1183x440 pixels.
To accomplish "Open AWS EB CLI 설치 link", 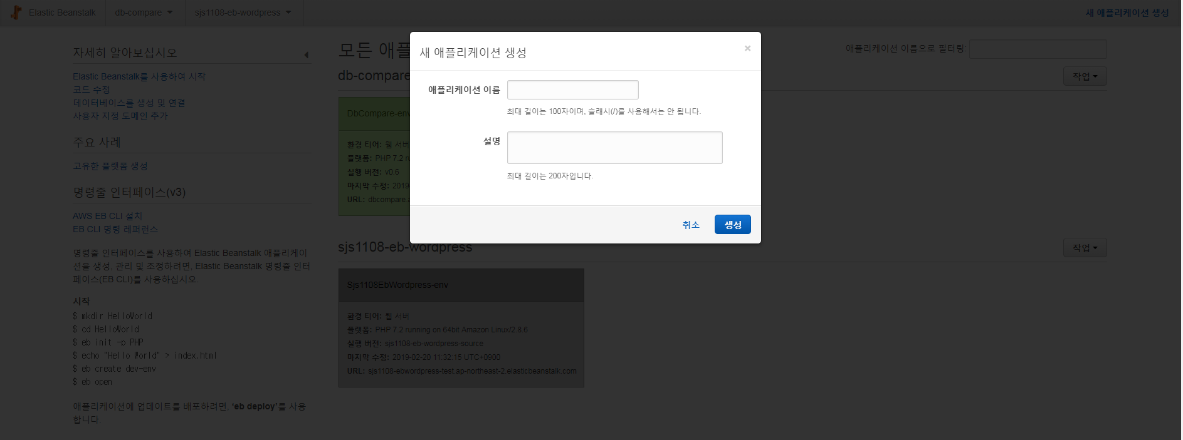I will pos(107,216).
